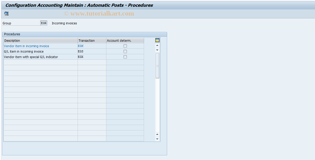Click the bottom scroll-down arrow of table

coord(157,139)
